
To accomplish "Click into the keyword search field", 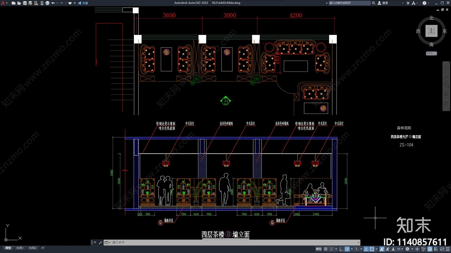I will 349,3.
